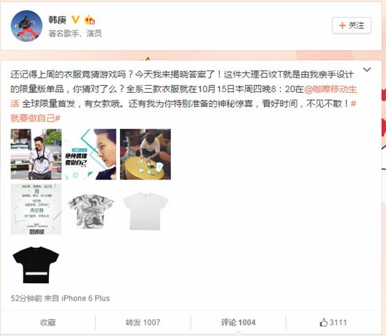
Task: View street photo of man thumbnail
Action: pos(36,154)
